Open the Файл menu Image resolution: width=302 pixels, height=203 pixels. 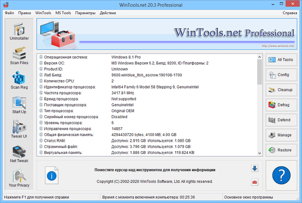click(x=9, y=12)
